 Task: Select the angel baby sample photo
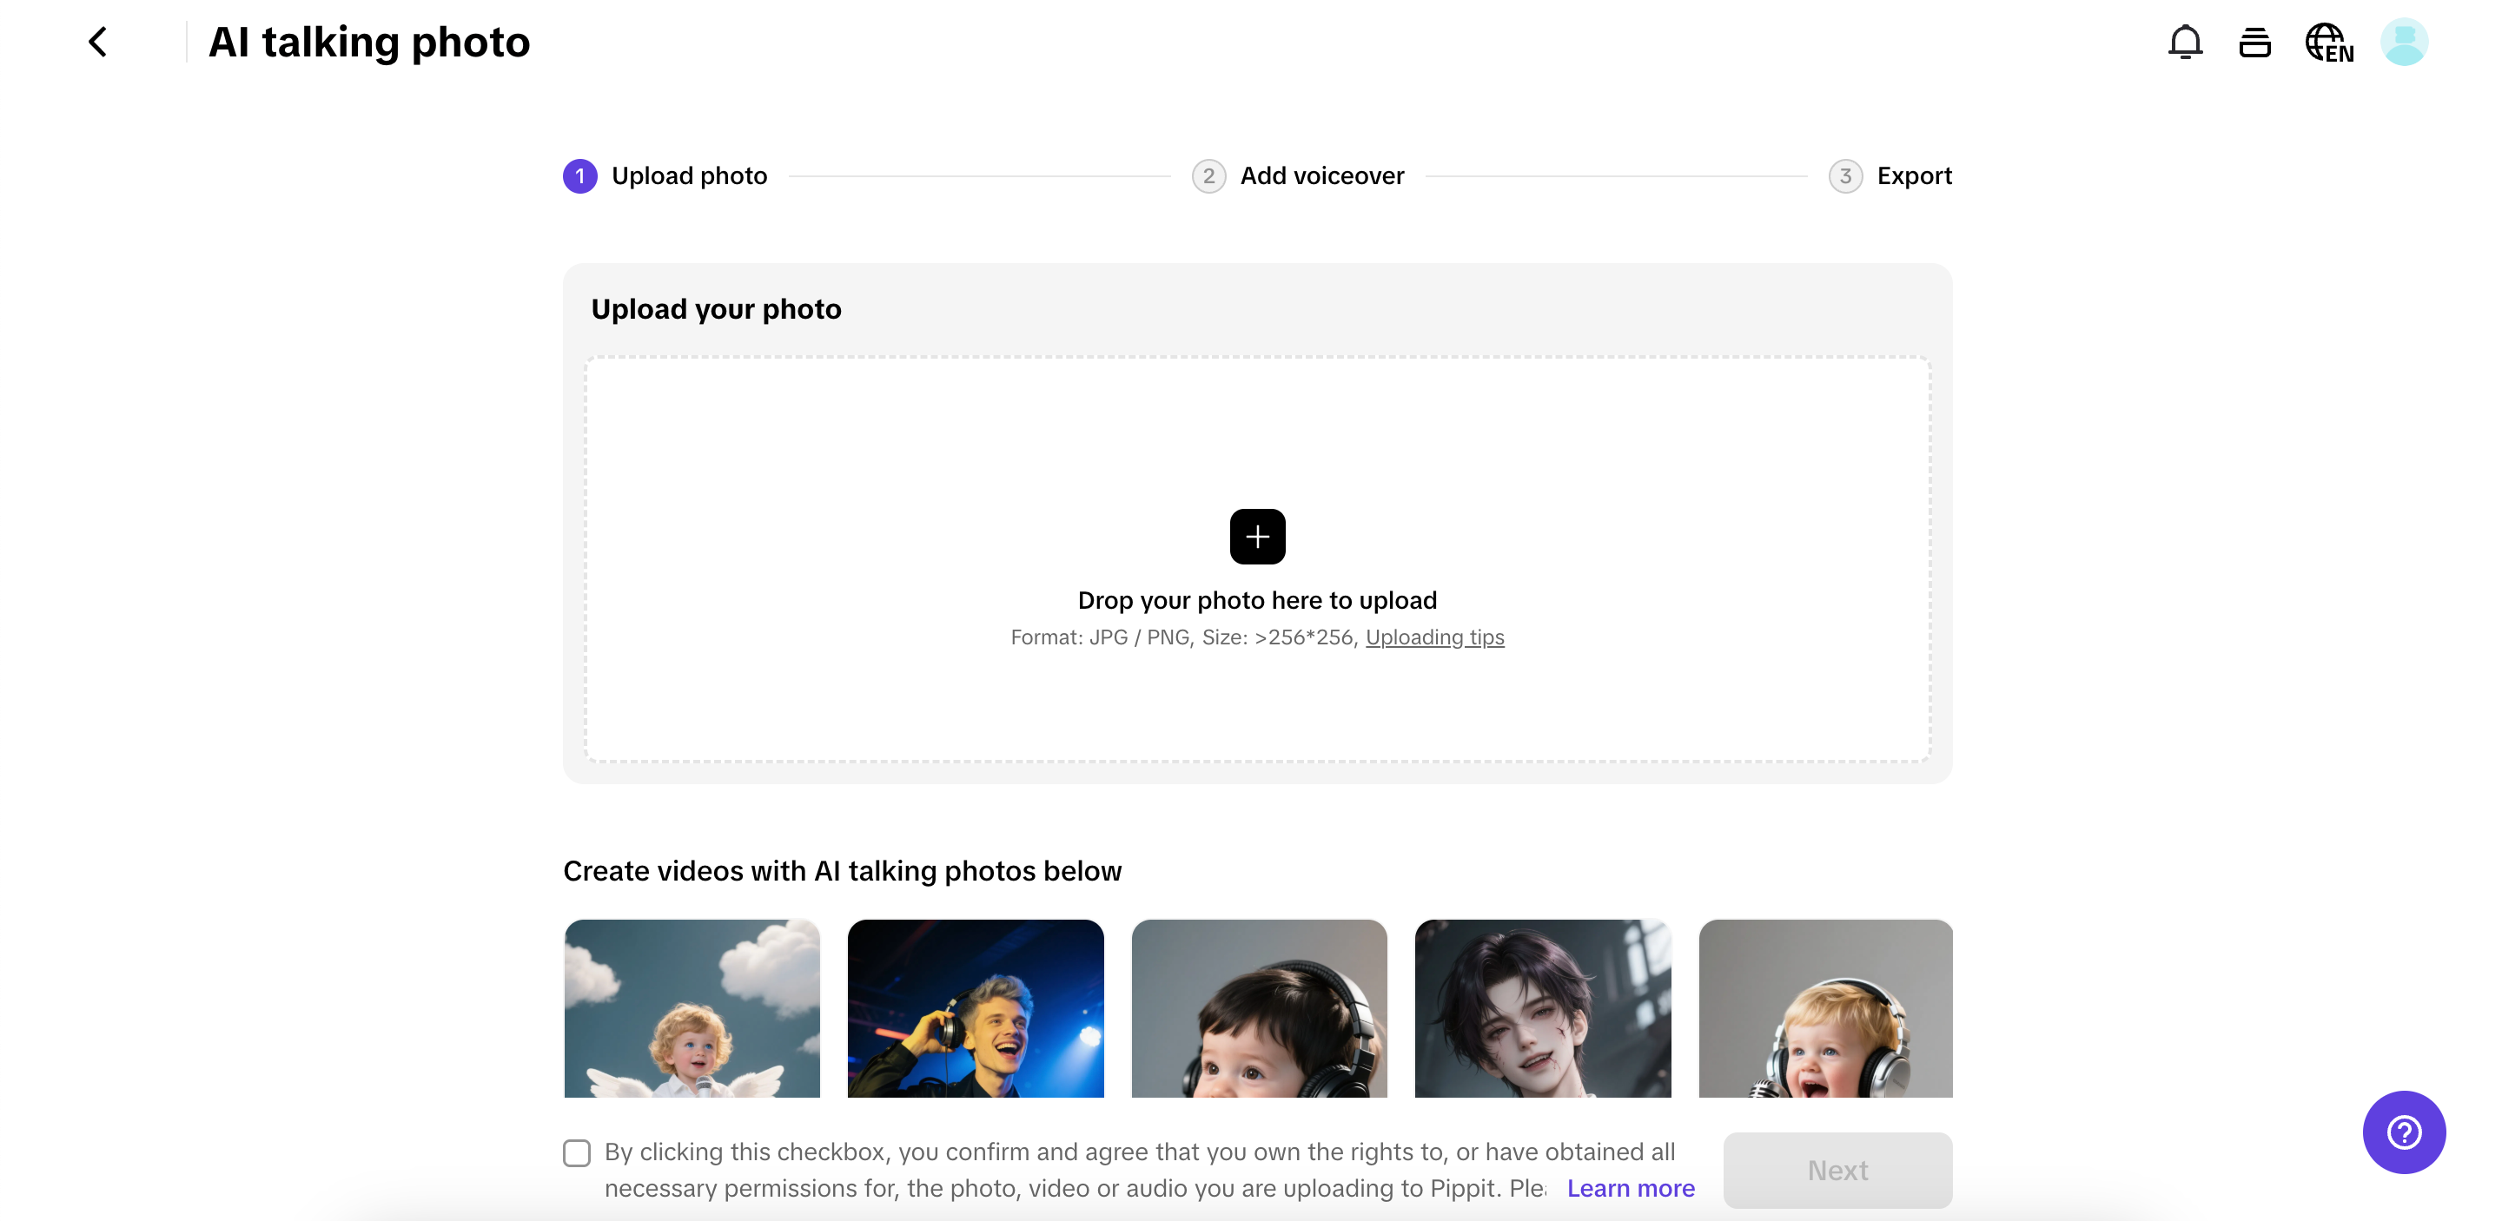click(x=692, y=1007)
